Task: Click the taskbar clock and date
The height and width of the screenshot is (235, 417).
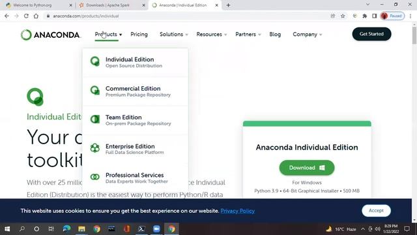Action: click(x=391, y=229)
